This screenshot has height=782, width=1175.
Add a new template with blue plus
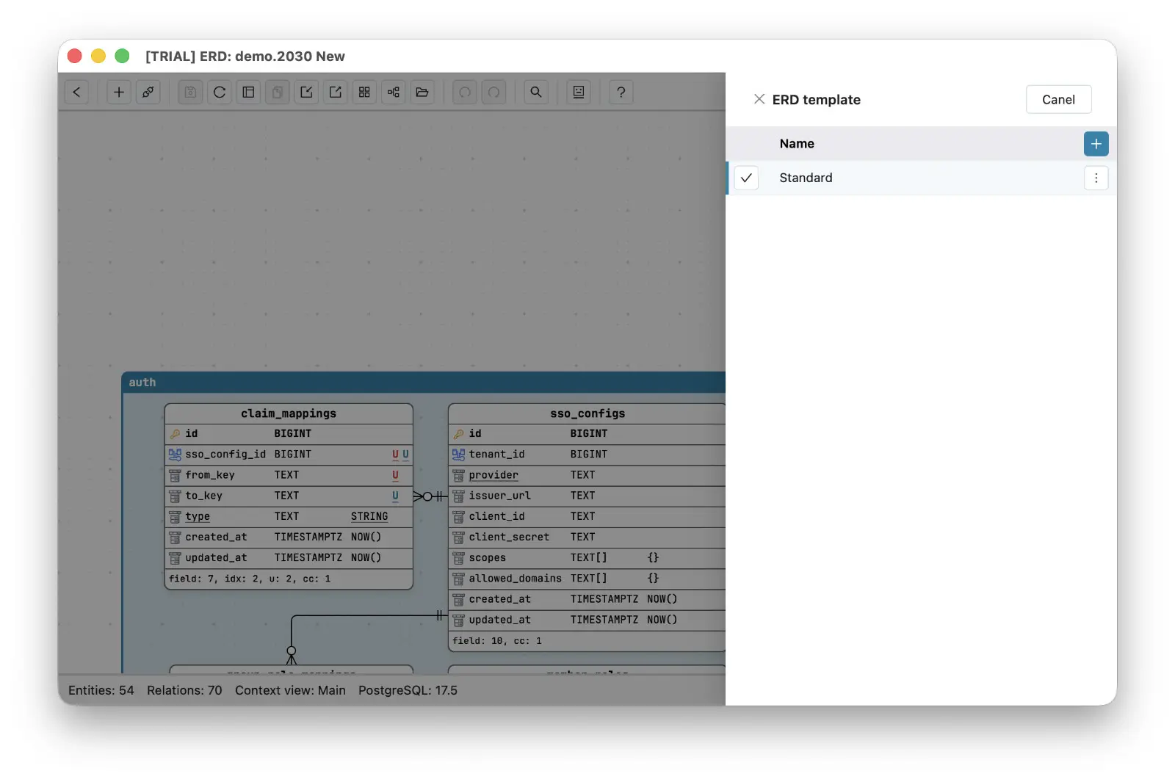(x=1096, y=144)
